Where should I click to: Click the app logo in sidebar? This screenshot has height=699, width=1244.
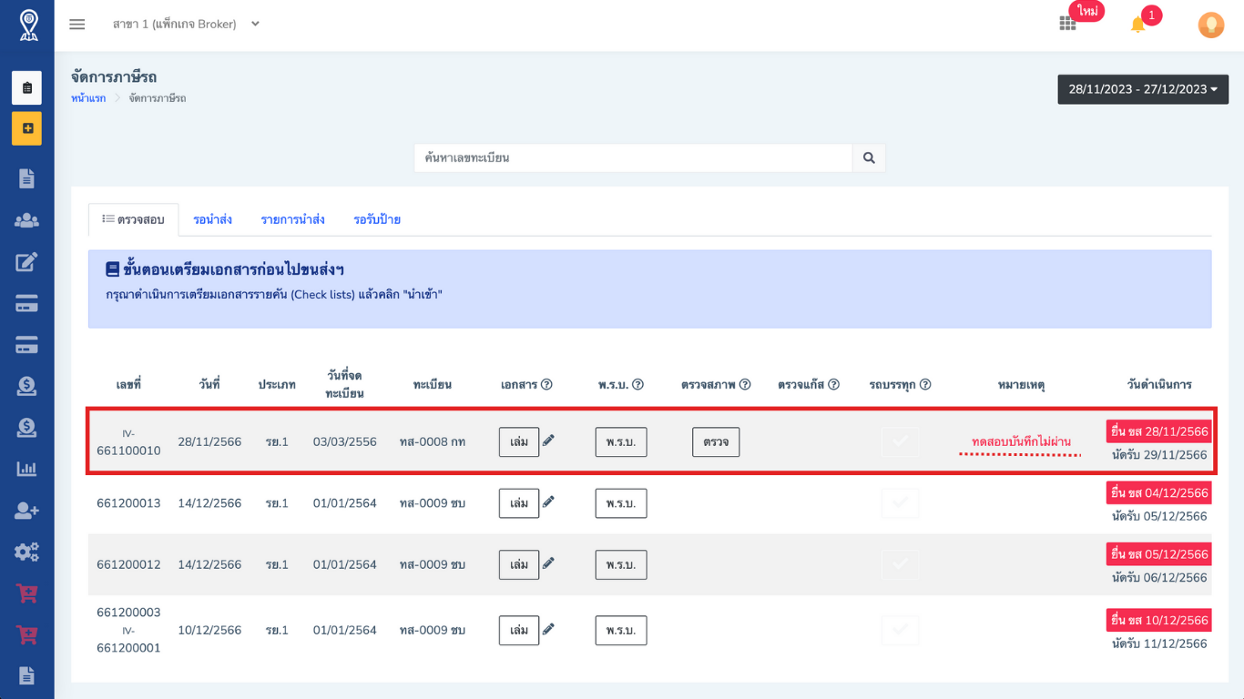click(29, 25)
